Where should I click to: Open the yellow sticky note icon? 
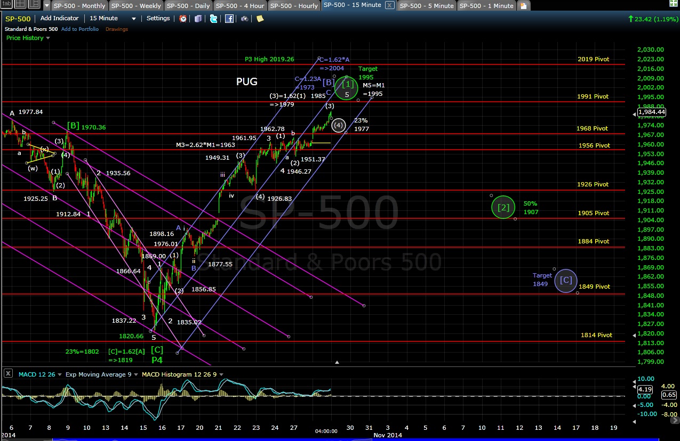(x=260, y=19)
